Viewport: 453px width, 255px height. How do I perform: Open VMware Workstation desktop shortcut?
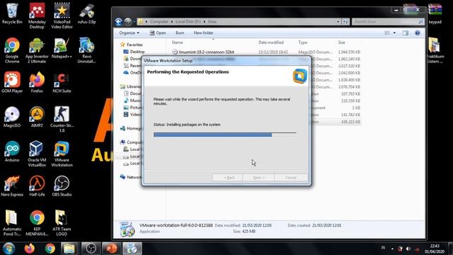62,154
